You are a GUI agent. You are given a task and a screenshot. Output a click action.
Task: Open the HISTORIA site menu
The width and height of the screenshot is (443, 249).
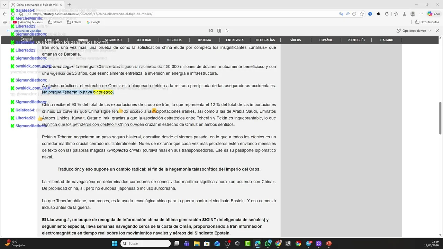point(204,40)
